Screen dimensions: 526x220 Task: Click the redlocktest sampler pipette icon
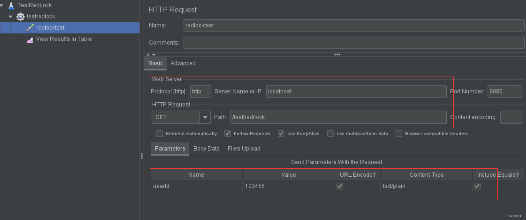point(30,28)
